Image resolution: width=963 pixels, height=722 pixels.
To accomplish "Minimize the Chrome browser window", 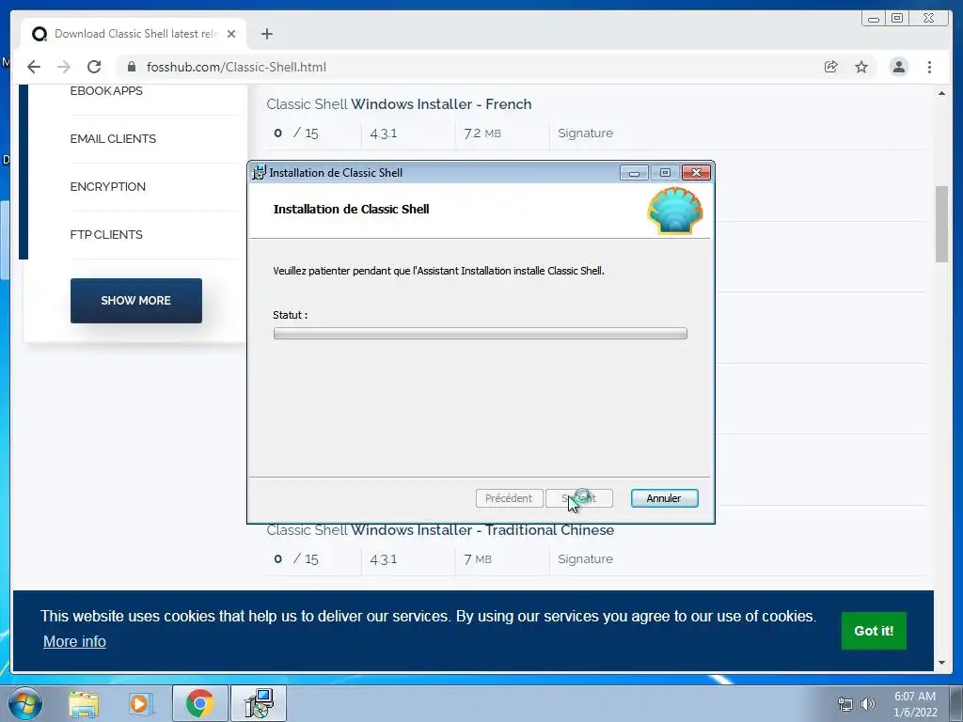I will [x=874, y=19].
